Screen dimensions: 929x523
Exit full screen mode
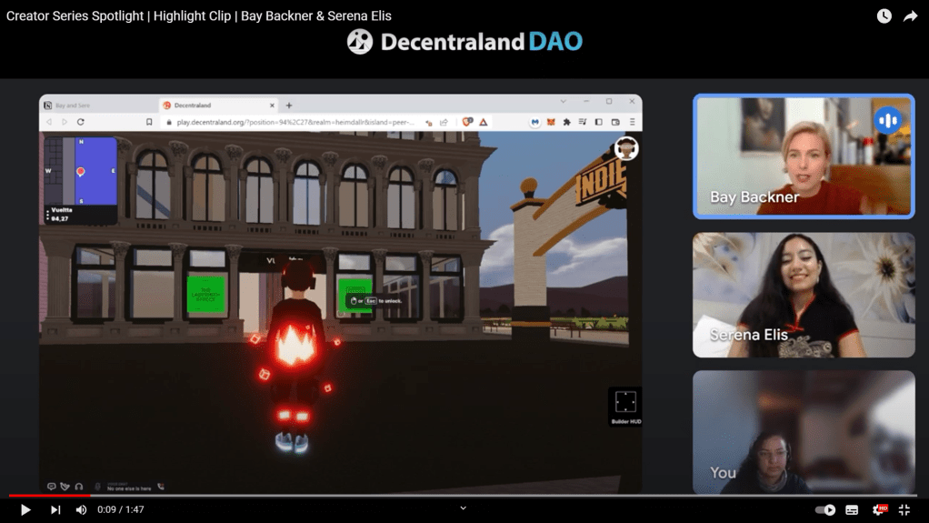click(x=904, y=510)
